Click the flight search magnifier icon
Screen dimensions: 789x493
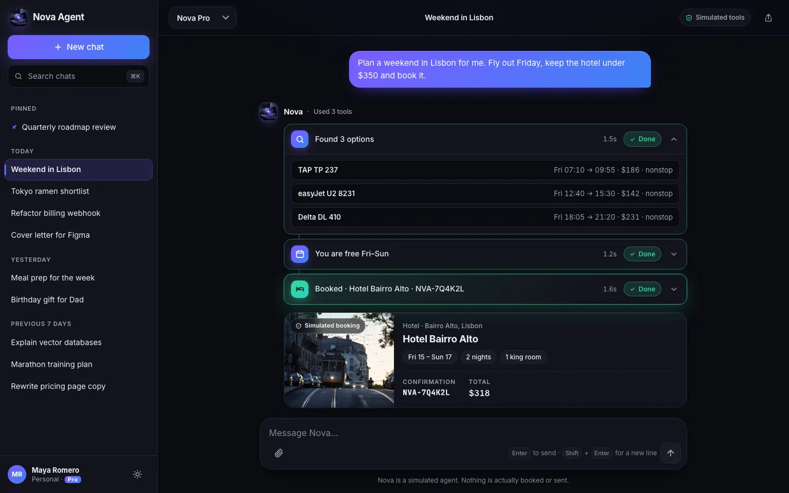tap(300, 139)
